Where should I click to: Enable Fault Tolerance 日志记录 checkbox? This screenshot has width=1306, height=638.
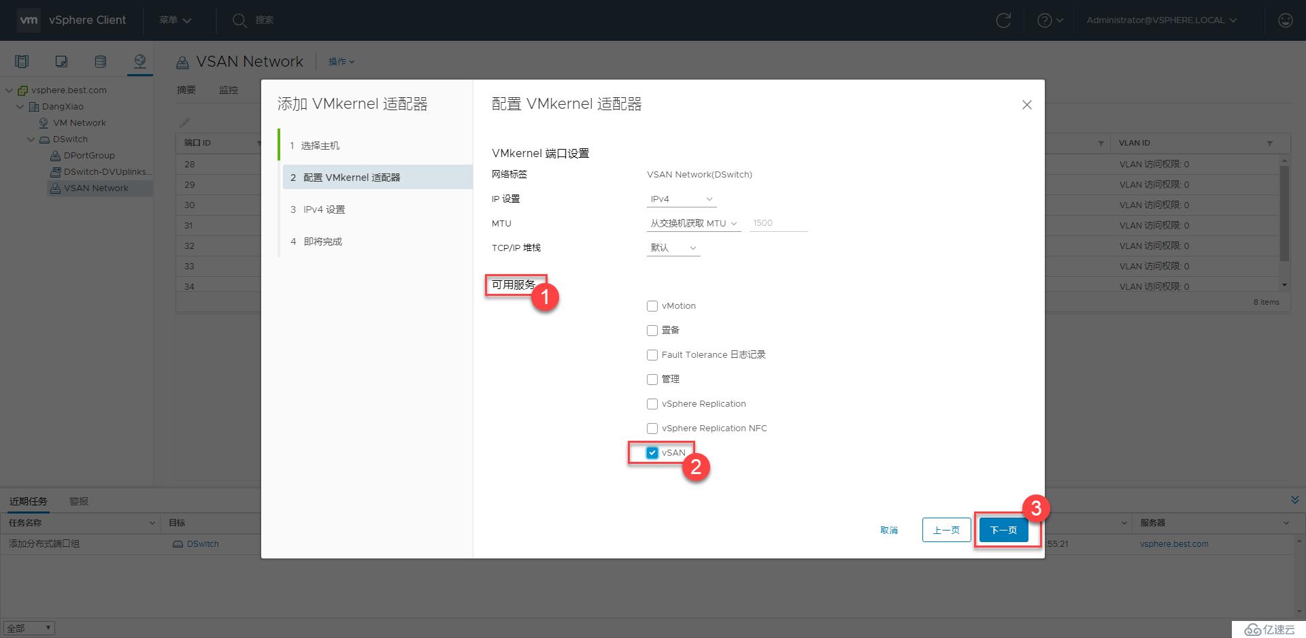tap(652, 355)
